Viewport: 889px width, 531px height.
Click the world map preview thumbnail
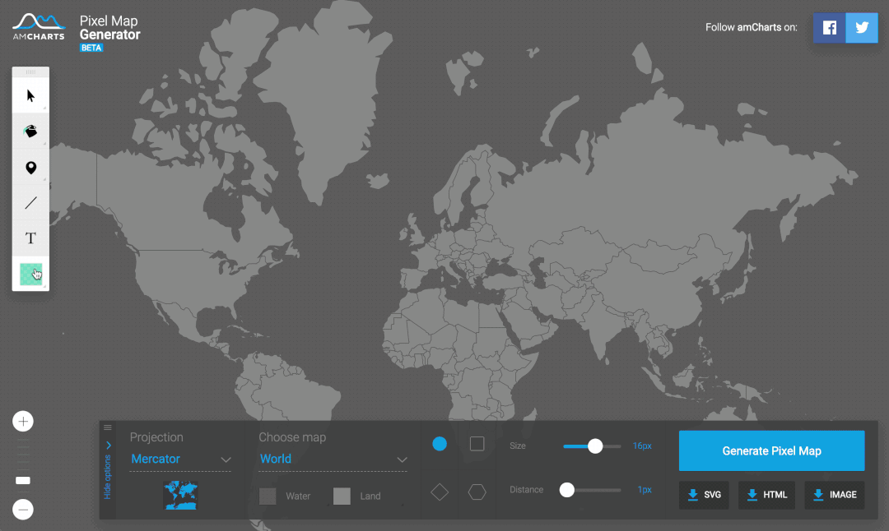click(180, 496)
